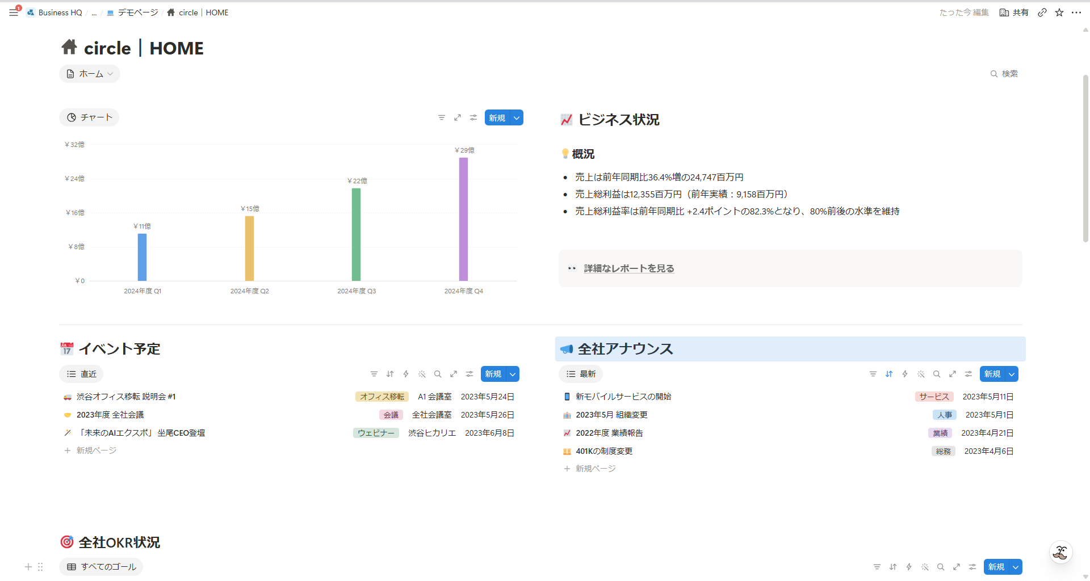Image resolution: width=1090 pixels, height=581 pixels.
Task: Open 詳細なレポートを見る link
Action: click(629, 268)
